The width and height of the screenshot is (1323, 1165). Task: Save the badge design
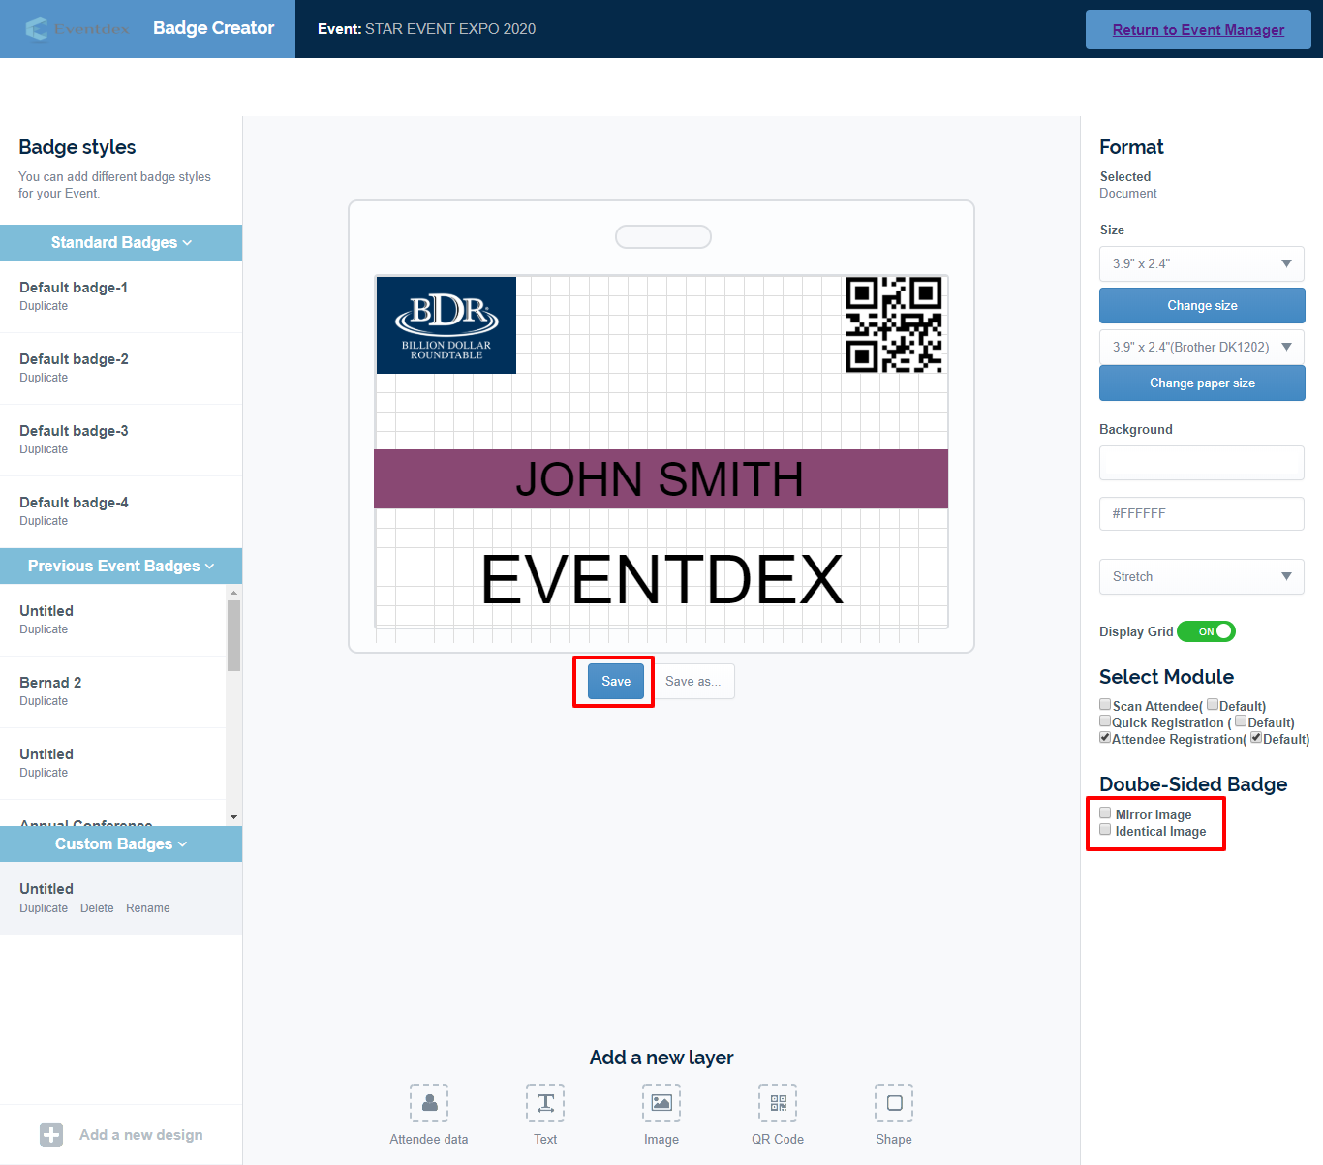point(616,682)
